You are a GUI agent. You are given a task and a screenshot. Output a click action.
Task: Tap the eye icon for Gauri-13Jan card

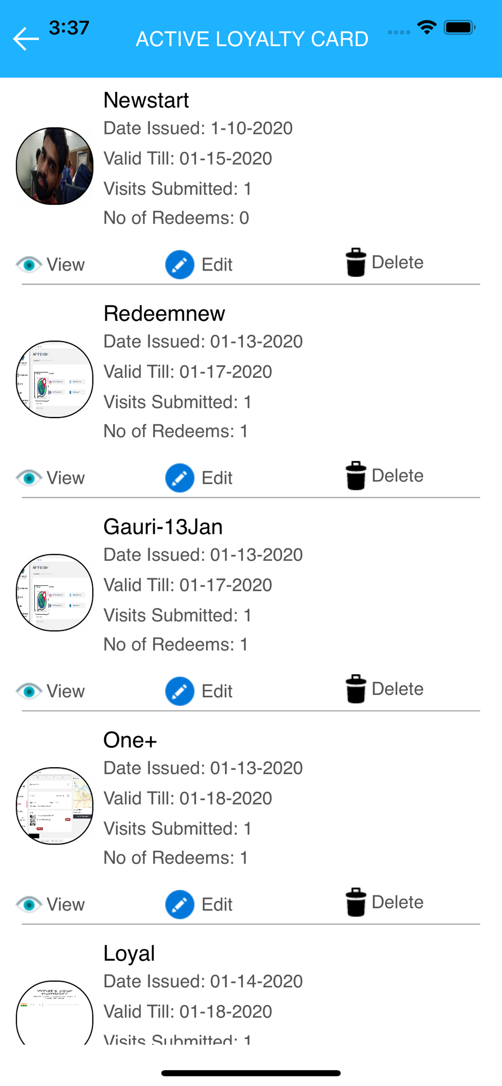tap(29, 691)
